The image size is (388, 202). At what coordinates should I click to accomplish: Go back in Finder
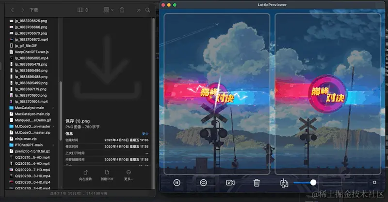[x=13, y=10]
